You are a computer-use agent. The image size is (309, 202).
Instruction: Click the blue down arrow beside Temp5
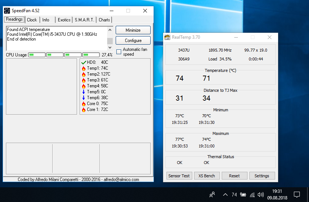tap(84, 92)
